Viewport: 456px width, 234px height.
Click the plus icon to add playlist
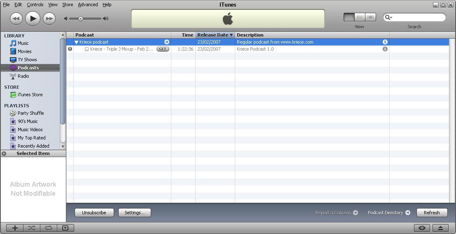[15, 228]
